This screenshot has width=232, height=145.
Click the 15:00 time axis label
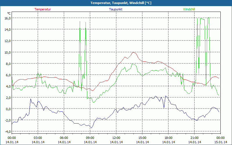tap(142, 138)
